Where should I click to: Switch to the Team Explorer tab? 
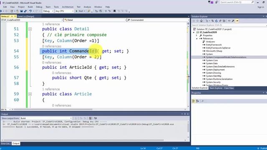(216, 88)
